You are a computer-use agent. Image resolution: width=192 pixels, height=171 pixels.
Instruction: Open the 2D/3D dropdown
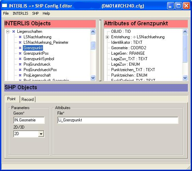pos(41,134)
